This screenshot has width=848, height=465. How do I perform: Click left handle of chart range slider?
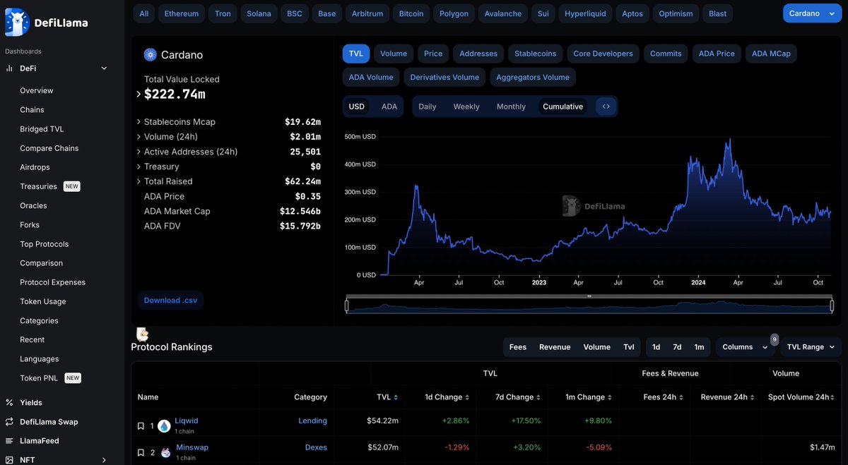(346, 306)
